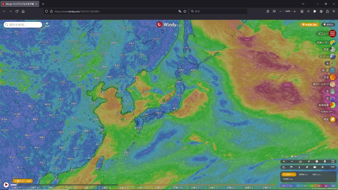Expand the three-dots more options
Viewport: 338px width, 190px height.
(332, 167)
